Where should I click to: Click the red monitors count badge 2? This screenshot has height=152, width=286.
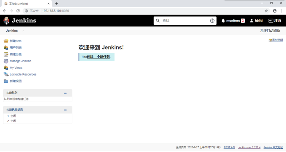pyautogui.click(x=243, y=21)
